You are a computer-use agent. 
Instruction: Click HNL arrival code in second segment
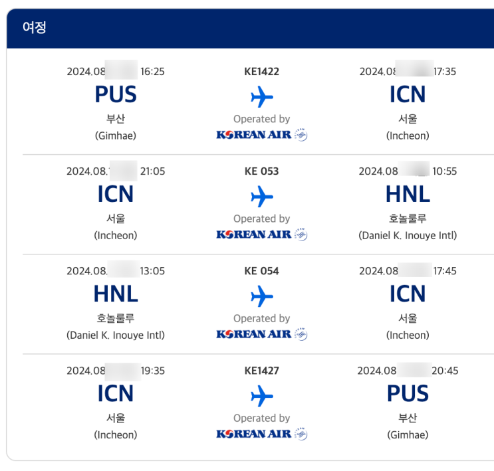[408, 194]
